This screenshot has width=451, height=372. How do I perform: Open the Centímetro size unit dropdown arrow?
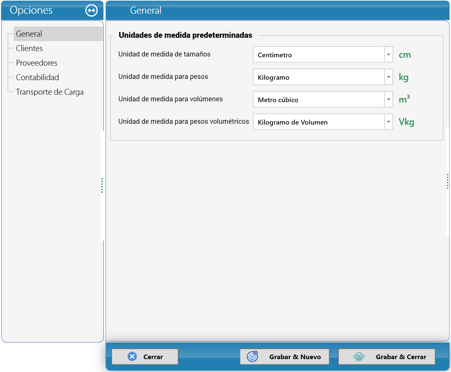(x=389, y=55)
